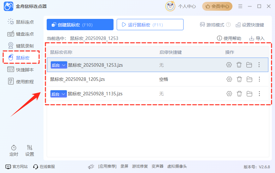Open the 使用教程 sidebar entry
The width and height of the screenshot is (275, 173).
(21, 81)
